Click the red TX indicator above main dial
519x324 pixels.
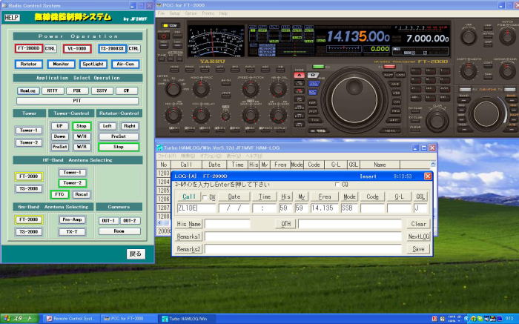[389, 67]
